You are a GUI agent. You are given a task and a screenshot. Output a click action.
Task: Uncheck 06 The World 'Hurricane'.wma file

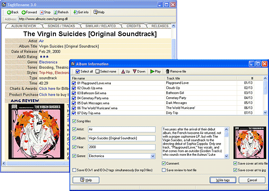(x=74, y=108)
